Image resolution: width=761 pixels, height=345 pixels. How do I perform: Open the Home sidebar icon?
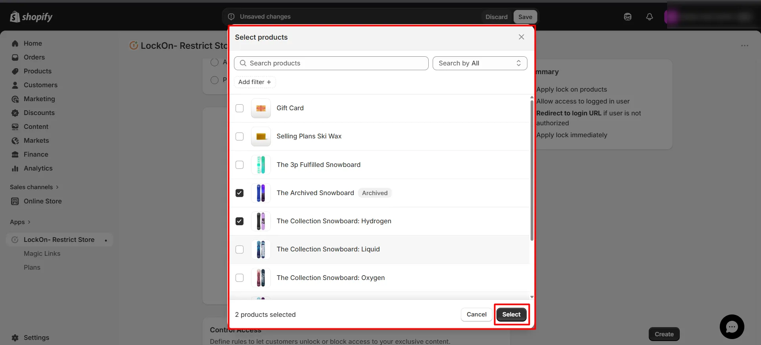(15, 44)
